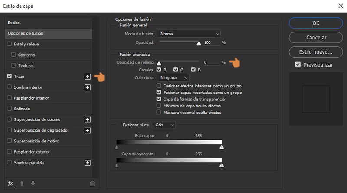Enable Superposición de motivo checkbox
This screenshot has height=193, width=347.
(9, 141)
